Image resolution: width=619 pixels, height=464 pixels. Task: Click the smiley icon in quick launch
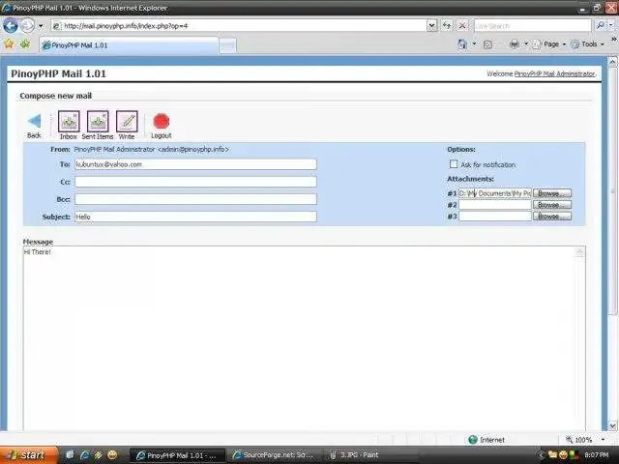pos(112,455)
